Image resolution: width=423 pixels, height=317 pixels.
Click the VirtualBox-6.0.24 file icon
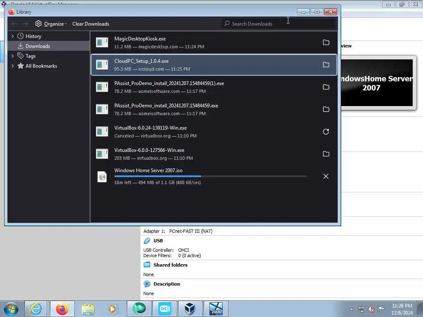point(102,132)
